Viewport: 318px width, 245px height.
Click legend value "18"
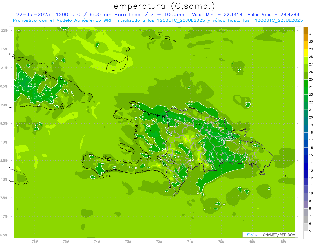pyautogui.click(x=311, y=132)
